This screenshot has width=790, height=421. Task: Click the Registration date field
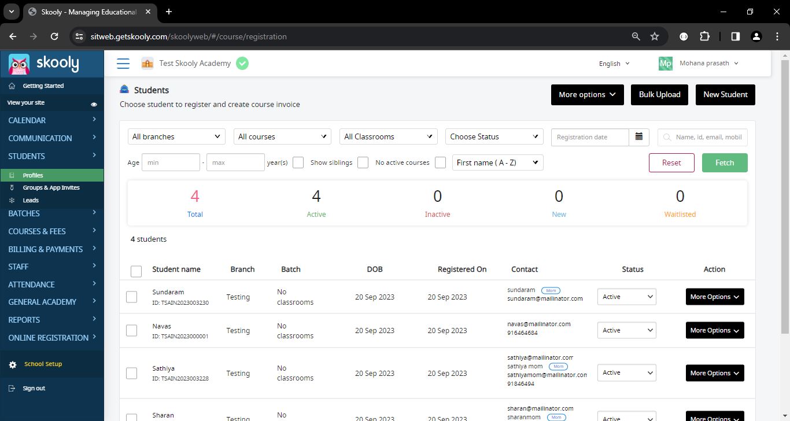click(x=590, y=137)
